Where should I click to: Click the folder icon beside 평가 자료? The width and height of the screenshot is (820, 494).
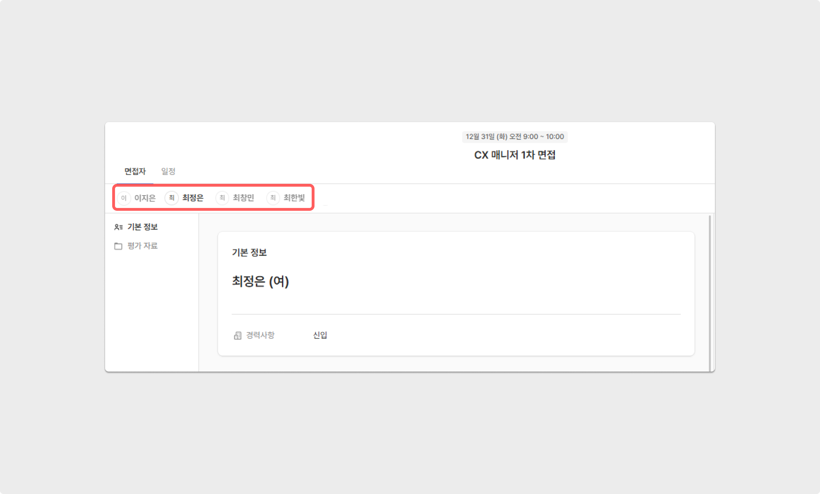coord(118,246)
